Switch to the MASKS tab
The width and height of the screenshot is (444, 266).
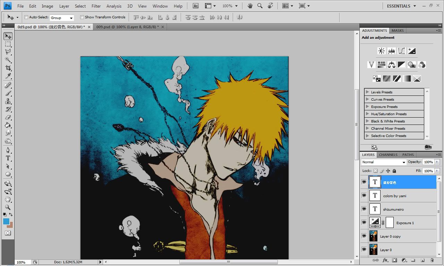tap(398, 30)
